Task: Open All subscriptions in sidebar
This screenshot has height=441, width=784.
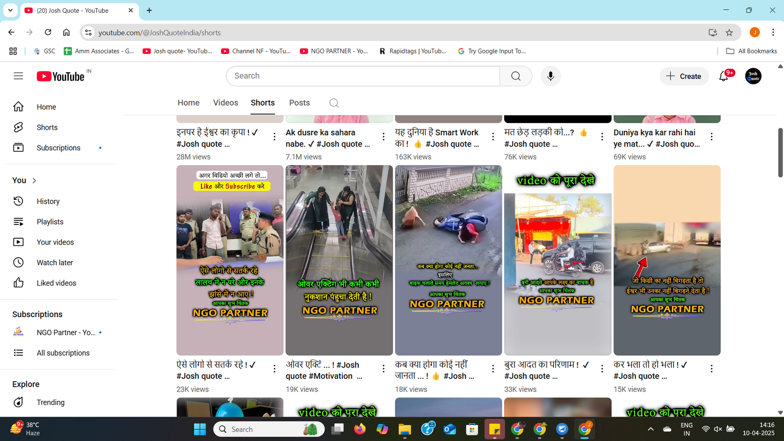Action: [63, 353]
